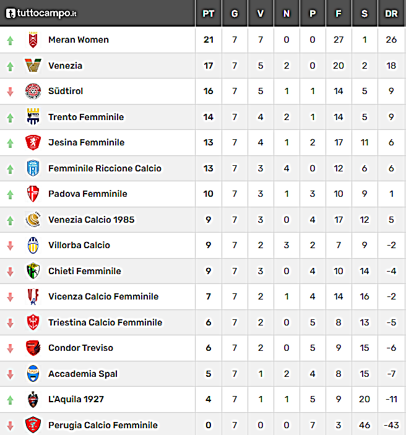The height and width of the screenshot is (435, 406).
Task: Click the F goals-for column header
Action: pyautogui.click(x=339, y=14)
